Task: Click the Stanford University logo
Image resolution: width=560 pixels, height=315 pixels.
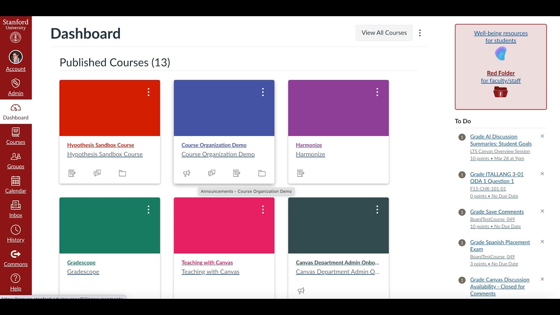Action: point(16,31)
